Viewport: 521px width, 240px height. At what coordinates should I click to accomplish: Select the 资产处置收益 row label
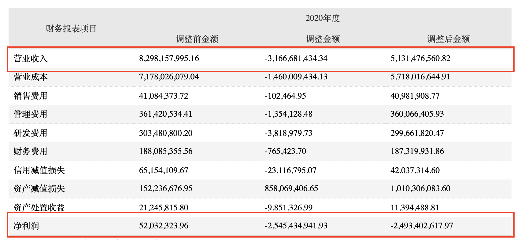[x=39, y=208]
